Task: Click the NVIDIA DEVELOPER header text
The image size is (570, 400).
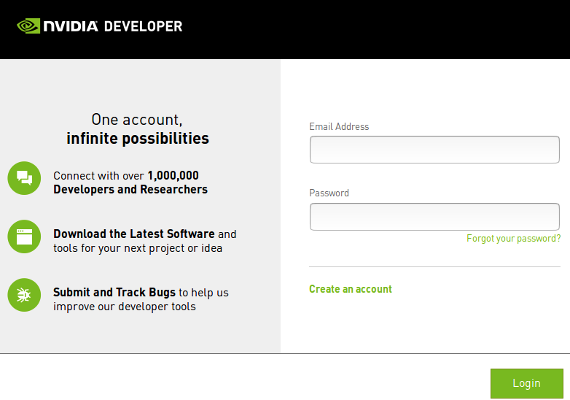Action: 113,26
